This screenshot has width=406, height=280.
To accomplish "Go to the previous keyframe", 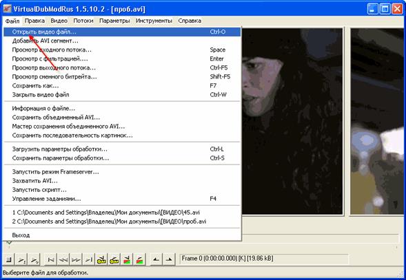I will [101, 259].
